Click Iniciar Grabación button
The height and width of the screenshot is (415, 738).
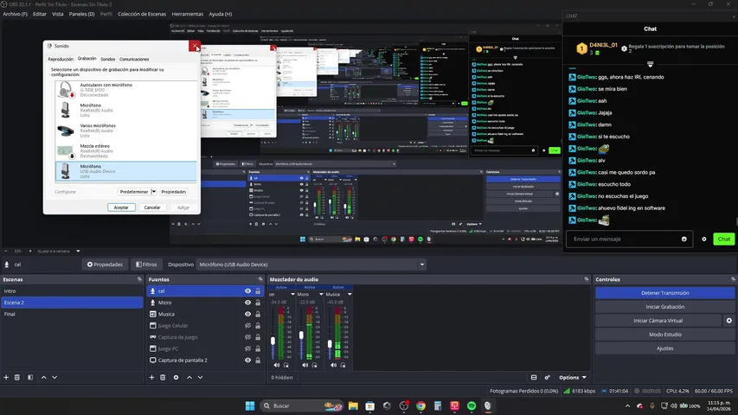[x=665, y=307]
